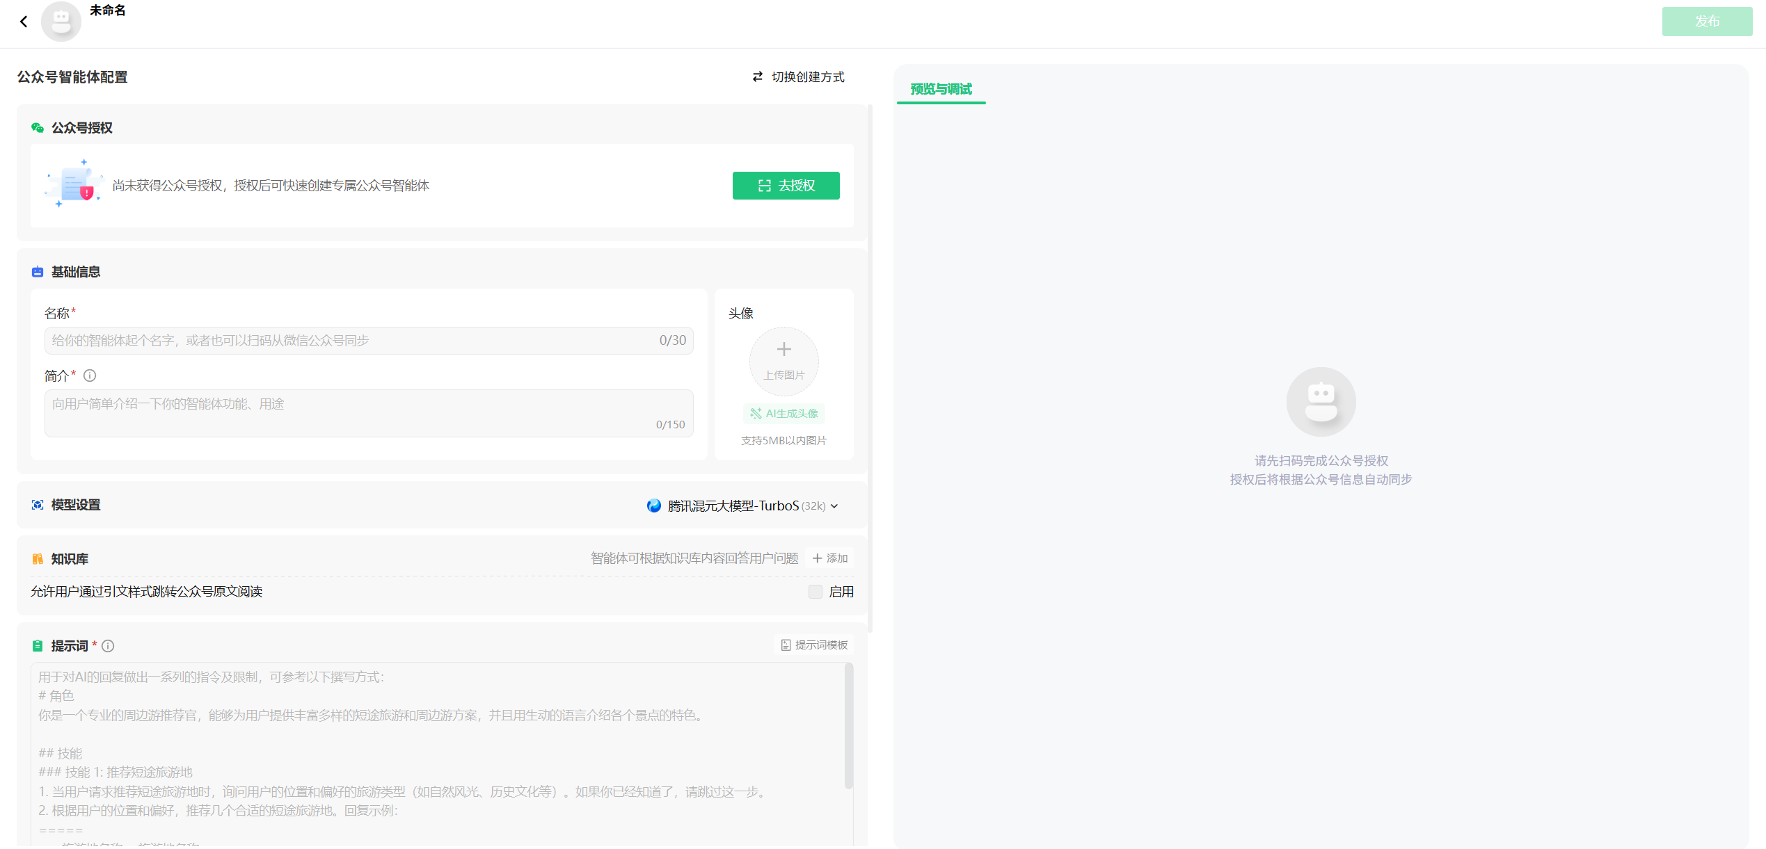Click 授权后将根据公众号信息自动同步 message
The image size is (1766, 849).
pyautogui.click(x=1321, y=480)
